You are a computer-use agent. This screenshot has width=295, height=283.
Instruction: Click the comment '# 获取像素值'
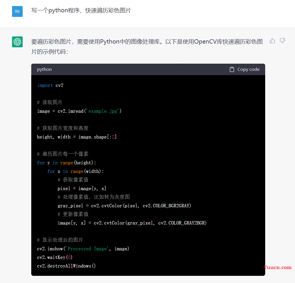coord(73,180)
